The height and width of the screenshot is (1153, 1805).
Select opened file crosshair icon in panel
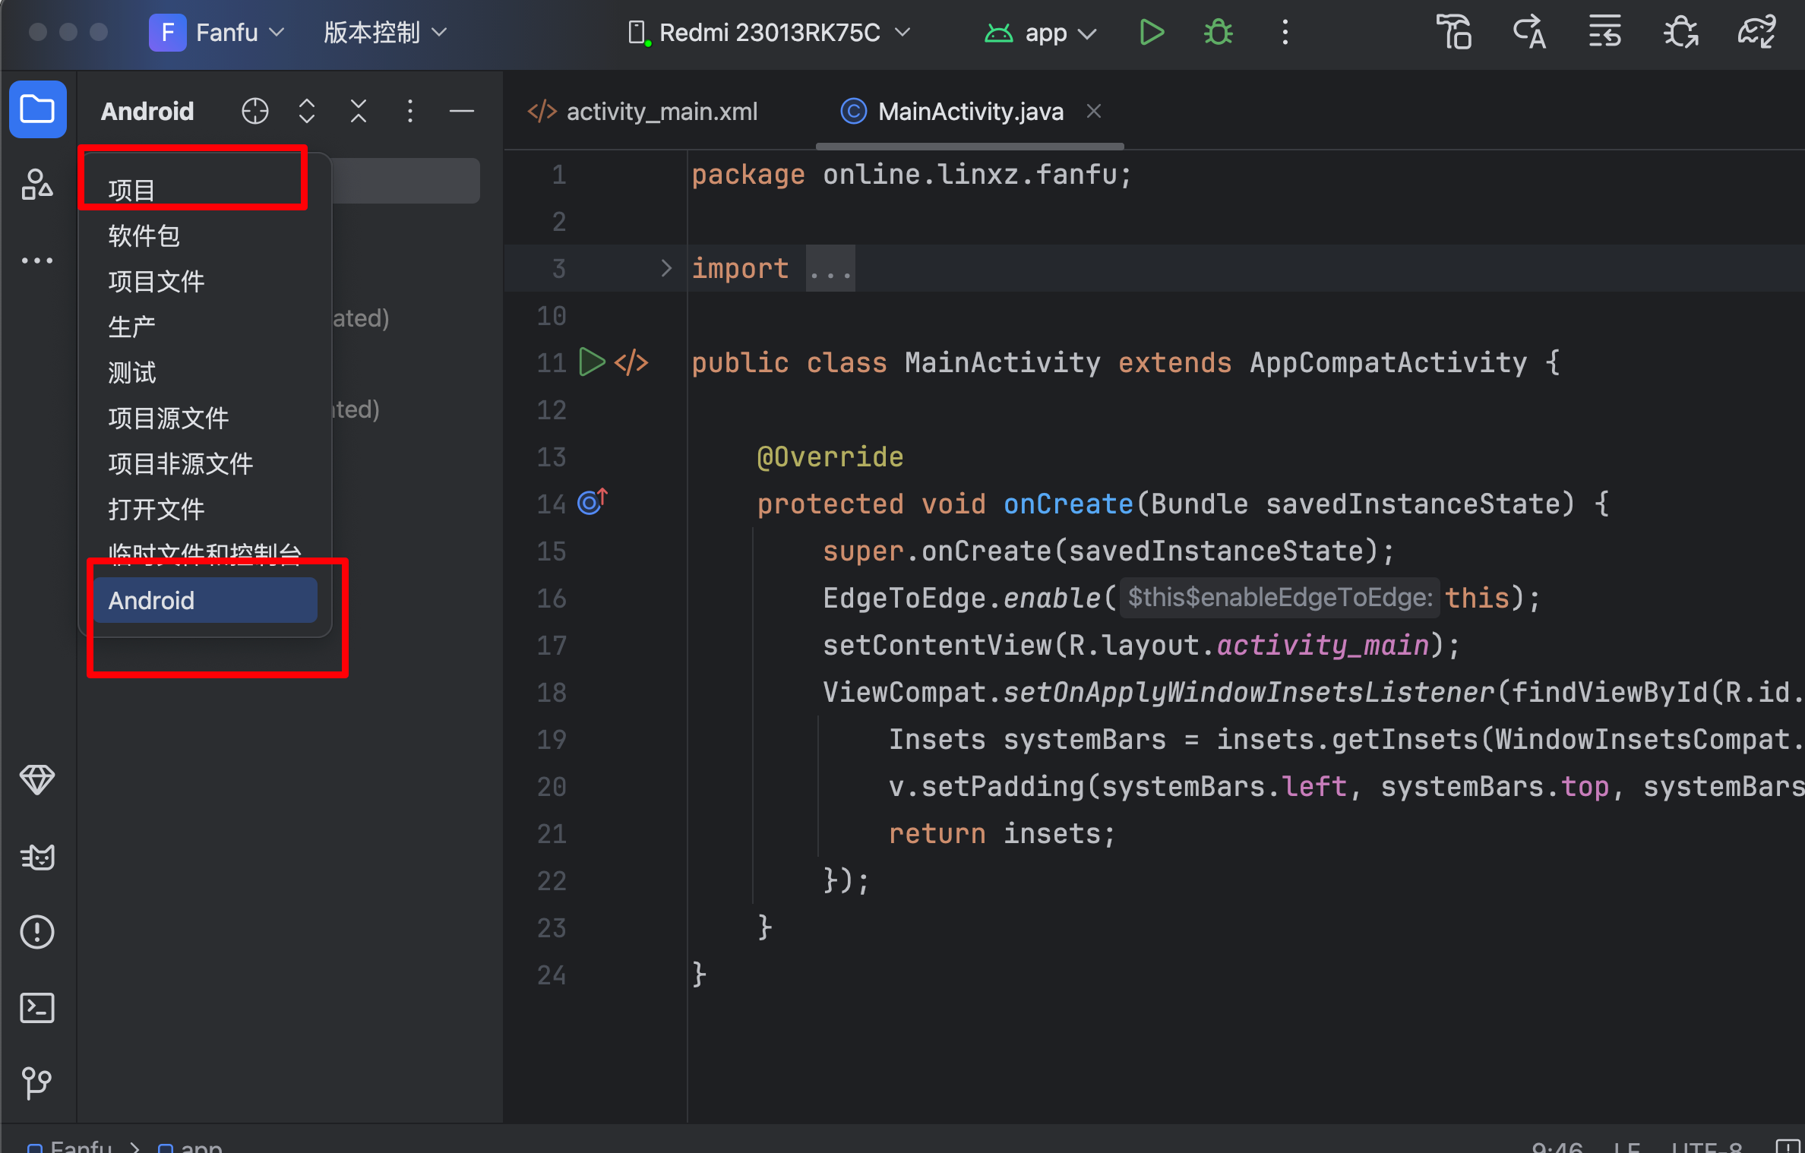click(x=255, y=112)
